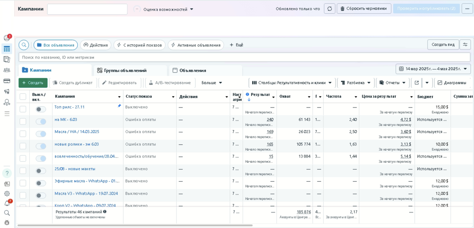
Task: Click the search magnifier icon in sidebar
Action: click(7, 213)
